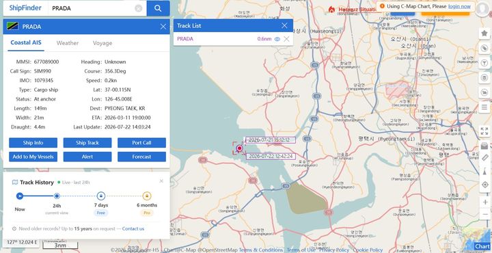492x253 pixels.
Task: Click the 24h track history node
Action: [57, 196]
